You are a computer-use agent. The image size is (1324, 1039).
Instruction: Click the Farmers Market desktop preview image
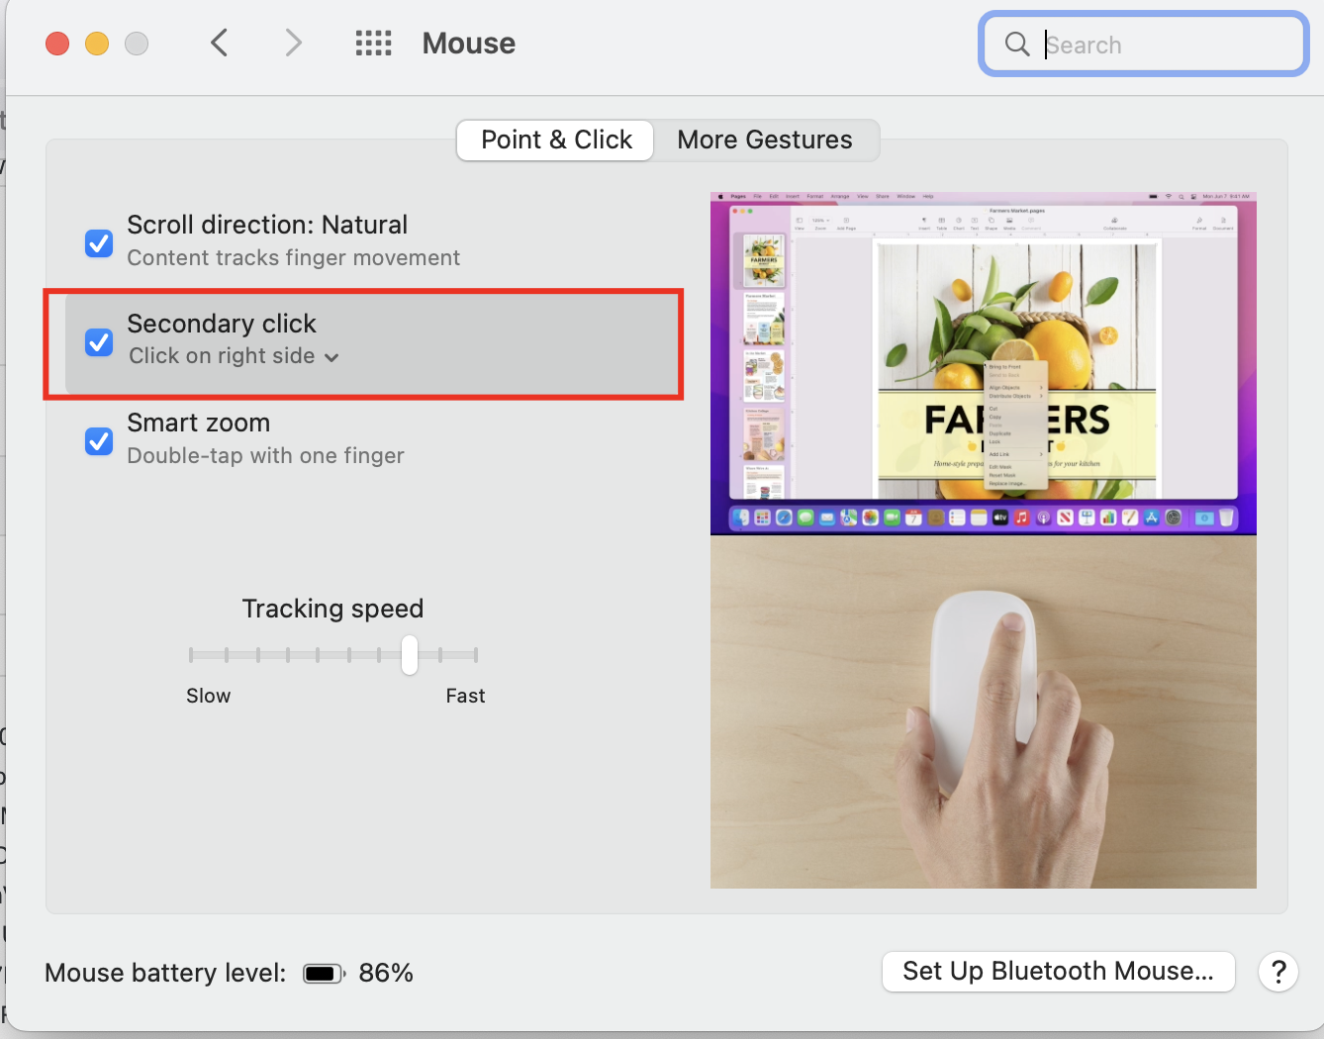(x=983, y=363)
